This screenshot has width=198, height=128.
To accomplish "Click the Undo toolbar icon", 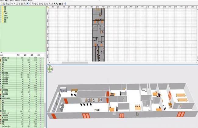I will pos(12,4).
